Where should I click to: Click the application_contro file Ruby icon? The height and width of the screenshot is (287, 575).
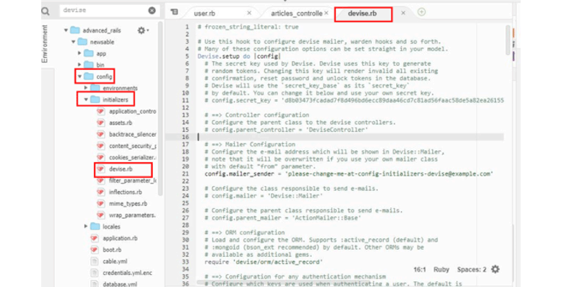pyautogui.click(x=101, y=111)
